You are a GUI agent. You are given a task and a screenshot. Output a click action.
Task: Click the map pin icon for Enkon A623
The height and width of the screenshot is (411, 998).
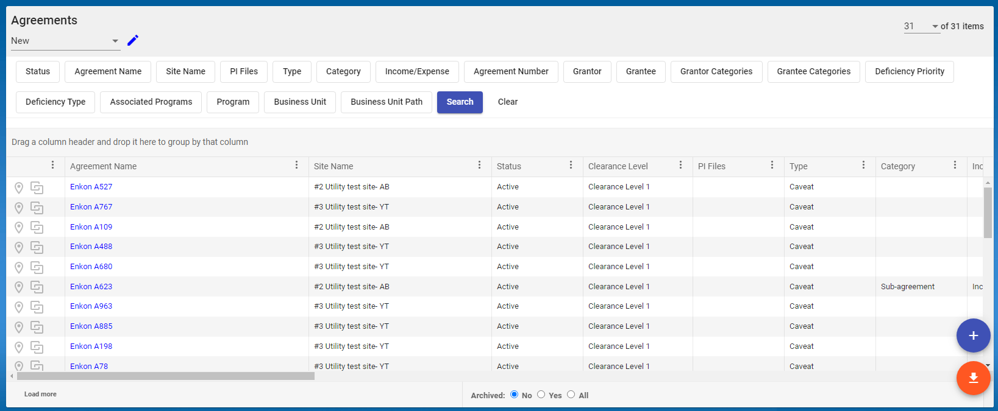19,287
